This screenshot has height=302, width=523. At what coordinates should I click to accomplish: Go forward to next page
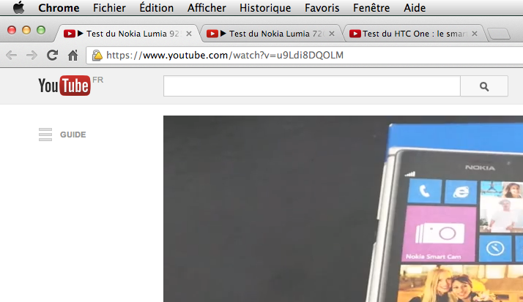click(31, 55)
